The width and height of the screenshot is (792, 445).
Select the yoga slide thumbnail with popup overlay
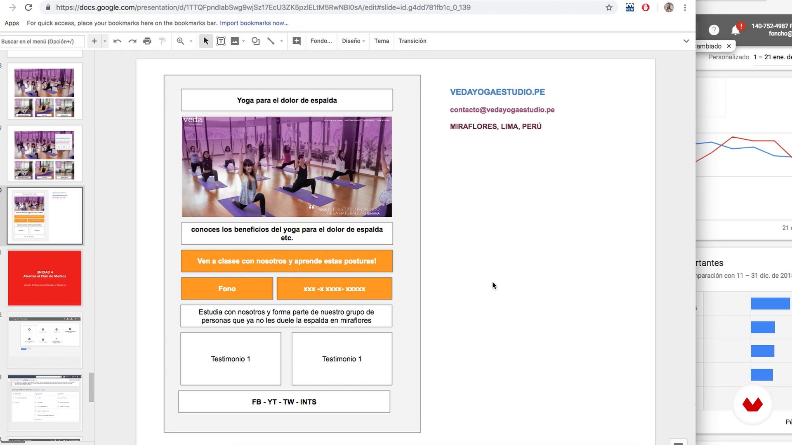(45, 154)
